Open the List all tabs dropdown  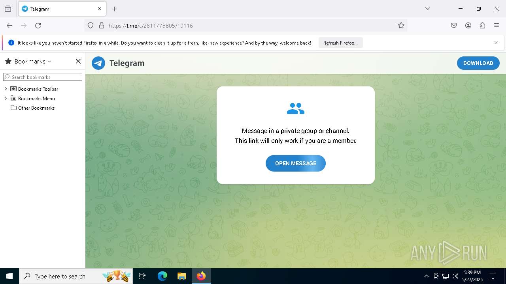[x=428, y=9]
